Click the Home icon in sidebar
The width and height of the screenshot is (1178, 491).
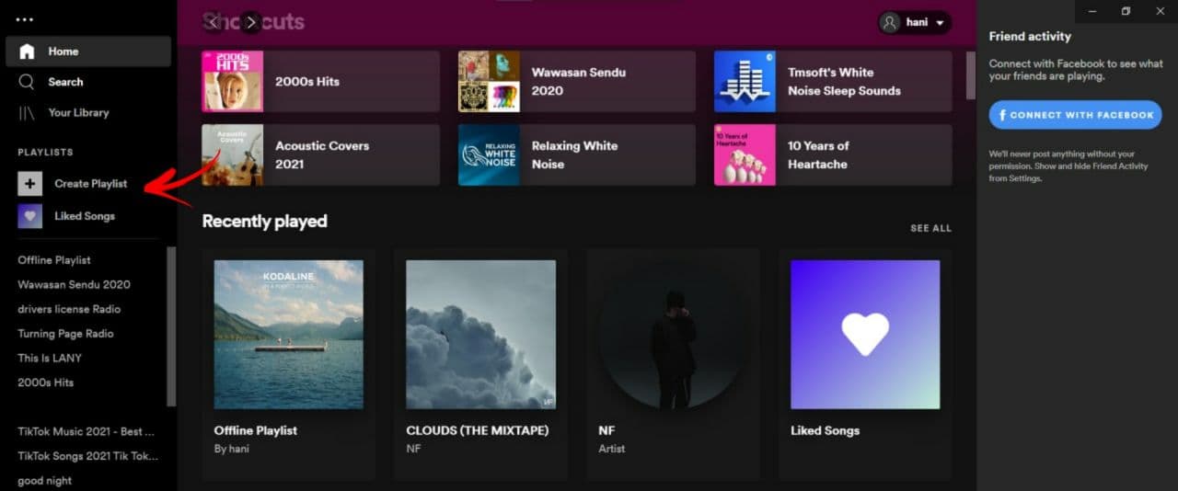28,51
